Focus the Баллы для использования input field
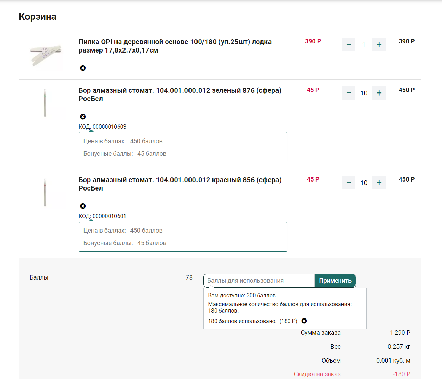Viewport: 442px width, 379px height. coord(259,281)
